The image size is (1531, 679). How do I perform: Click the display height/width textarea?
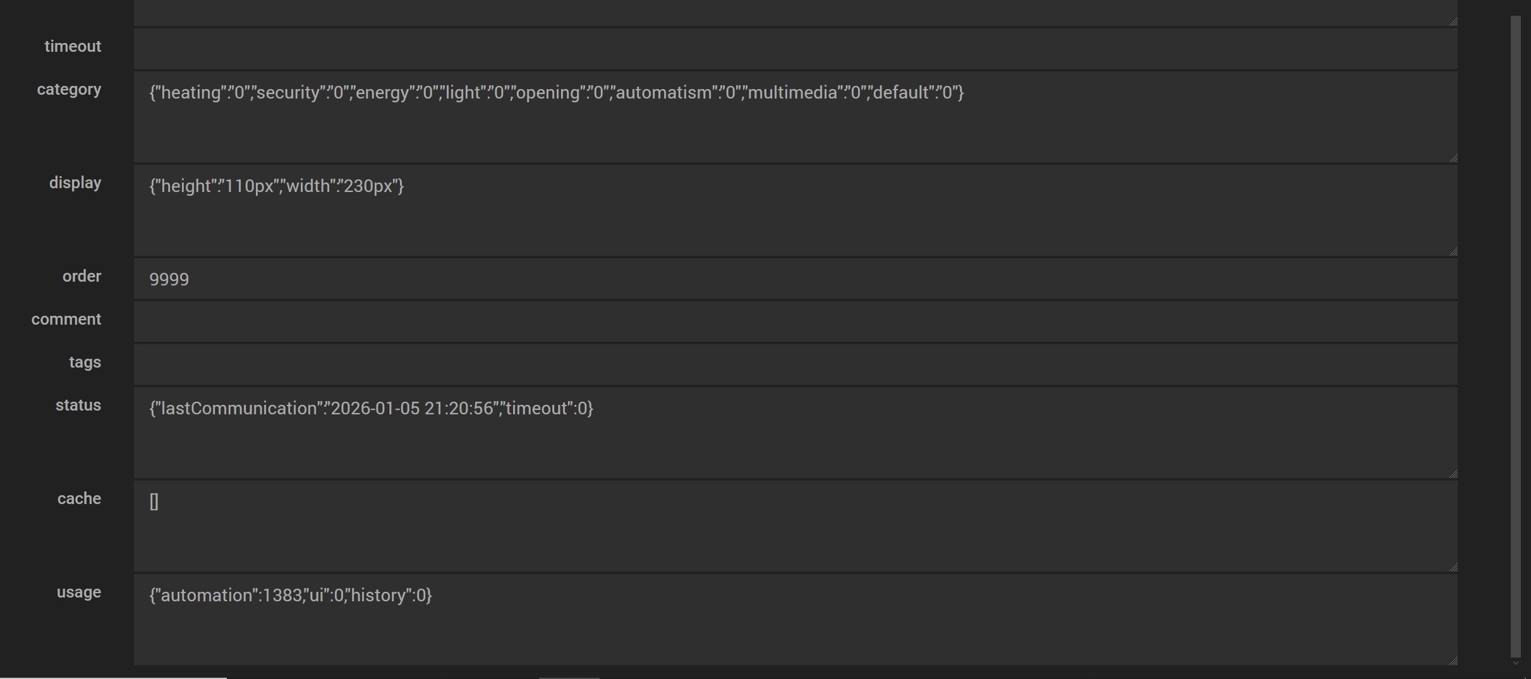click(x=795, y=210)
